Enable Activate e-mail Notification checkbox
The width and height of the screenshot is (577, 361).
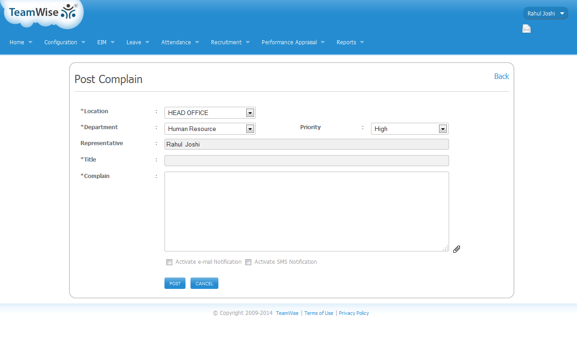pos(169,262)
